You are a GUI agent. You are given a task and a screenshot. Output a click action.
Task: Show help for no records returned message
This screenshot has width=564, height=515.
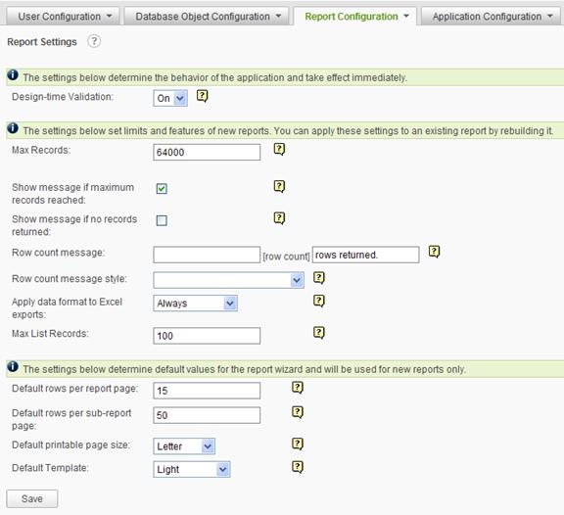[x=279, y=218]
